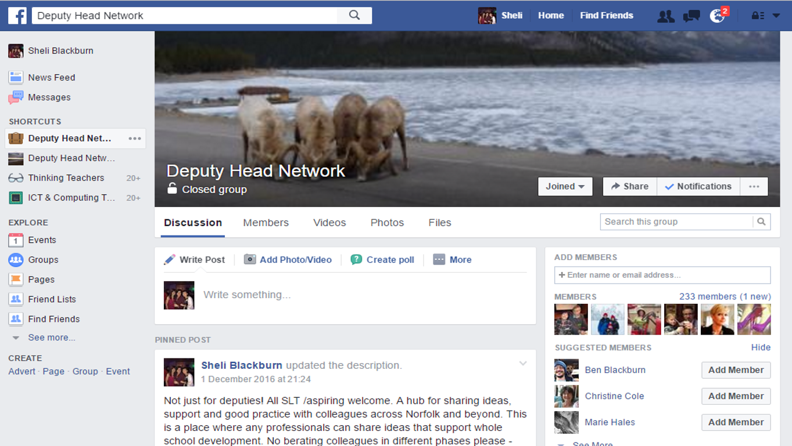This screenshot has width=792, height=446.
Task: Open friend requests icon in top bar
Action: [x=666, y=16]
